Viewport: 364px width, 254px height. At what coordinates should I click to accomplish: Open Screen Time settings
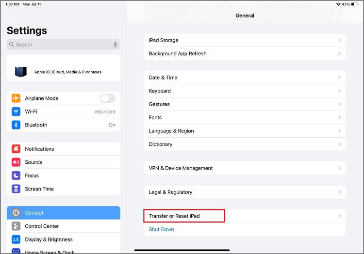click(64, 189)
